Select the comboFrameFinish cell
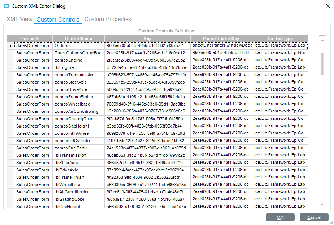This screenshot has height=225, width=334. click(x=78, y=97)
